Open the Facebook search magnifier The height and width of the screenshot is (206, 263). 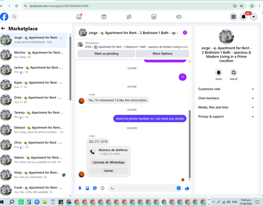[x=14, y=17]
